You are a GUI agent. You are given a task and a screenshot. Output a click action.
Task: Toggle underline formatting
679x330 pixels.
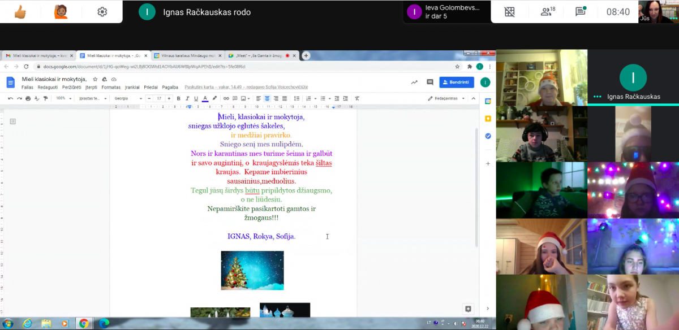196,98
